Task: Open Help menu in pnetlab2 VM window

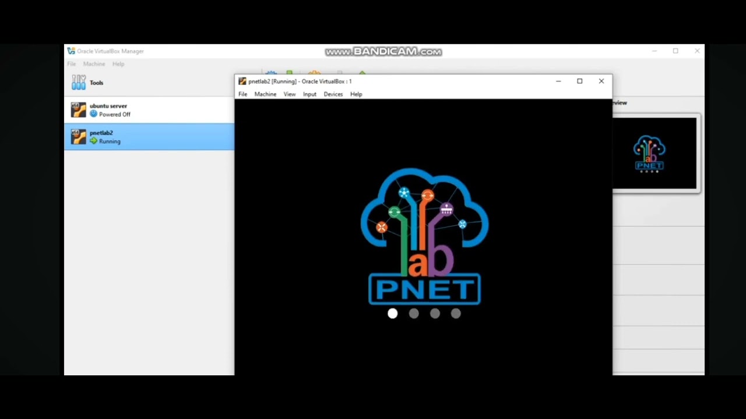Action: 356,94
